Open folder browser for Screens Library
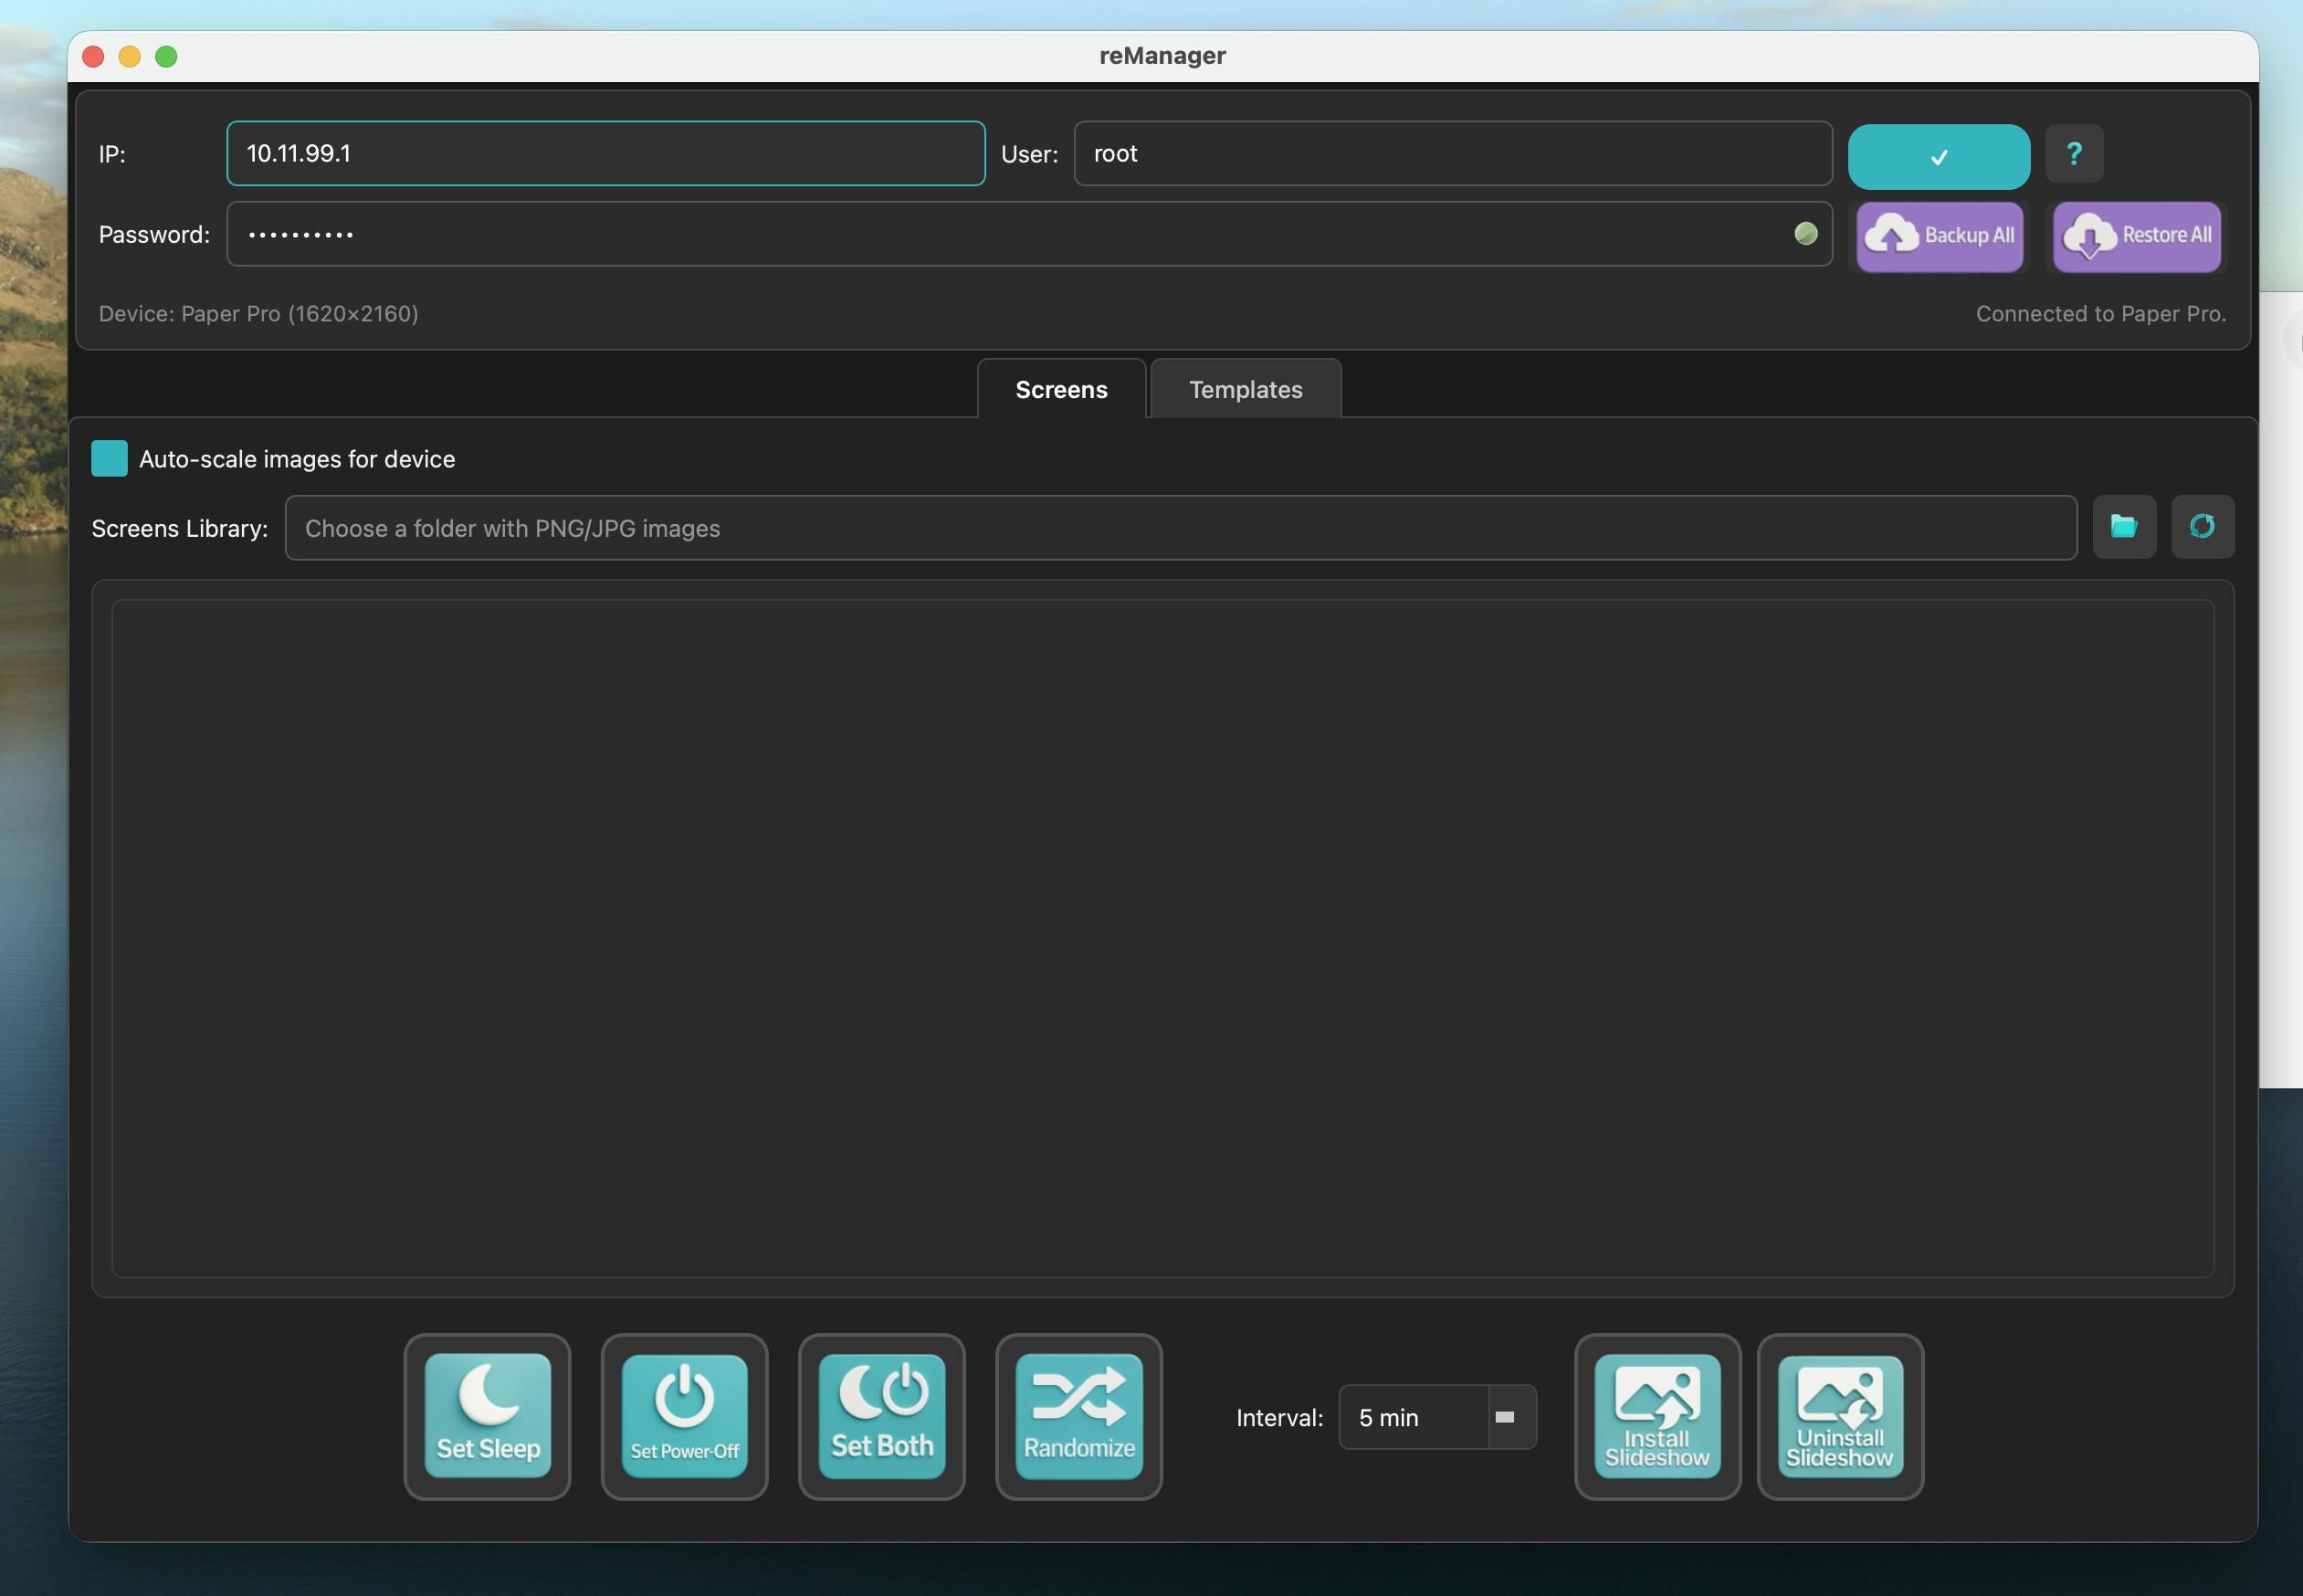Viewport: 2303px width, 1596px height. pyautogui.click(x=2124, y=527)
